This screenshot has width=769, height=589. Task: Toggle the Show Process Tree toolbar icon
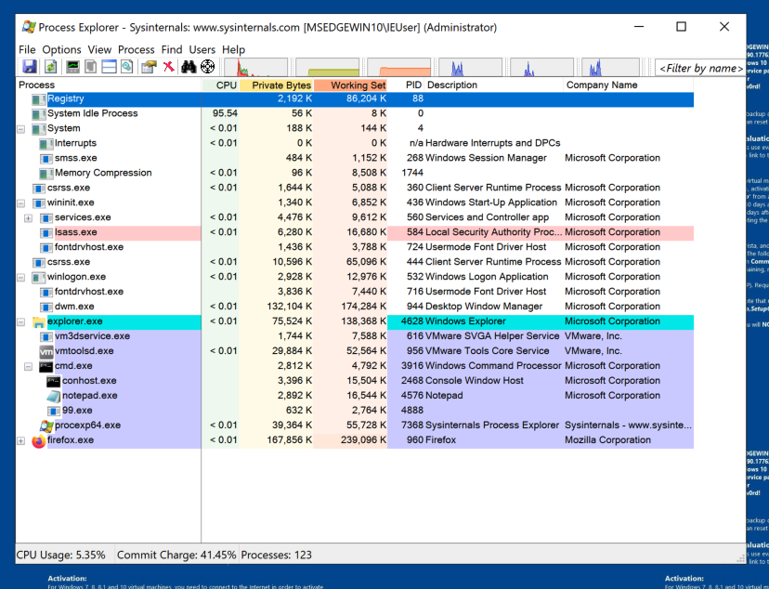pos(90,67)
